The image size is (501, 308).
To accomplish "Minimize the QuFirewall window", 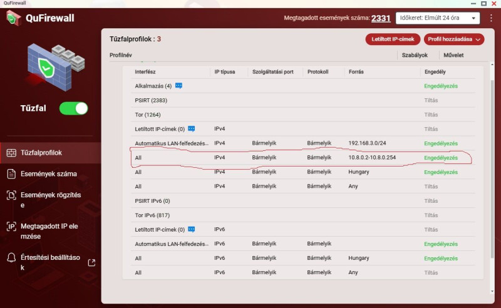I will (473, 4).
